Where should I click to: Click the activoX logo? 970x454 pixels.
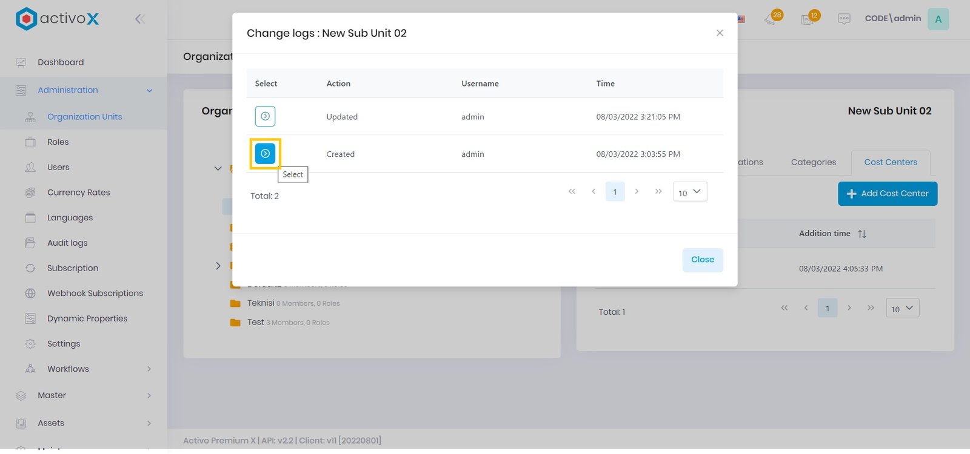click(x=57, y=19)
